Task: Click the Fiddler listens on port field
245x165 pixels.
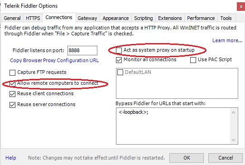Action: pyautogui.click(x=82, y=50)
